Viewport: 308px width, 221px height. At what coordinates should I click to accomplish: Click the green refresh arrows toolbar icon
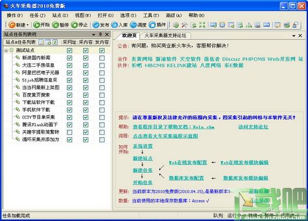click(x=194, y=25)
